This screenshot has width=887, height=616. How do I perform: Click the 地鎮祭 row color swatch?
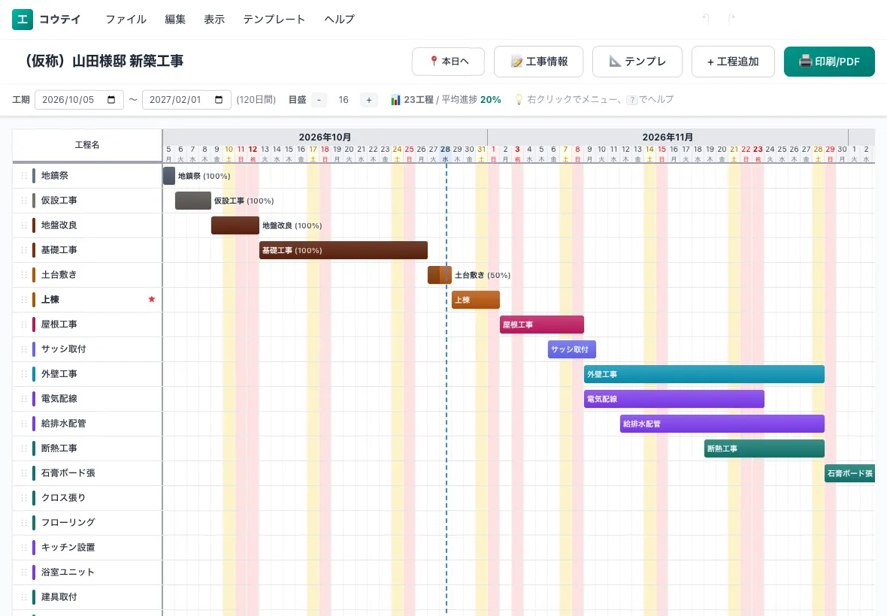pyautogui.click(x=34, y=176)
